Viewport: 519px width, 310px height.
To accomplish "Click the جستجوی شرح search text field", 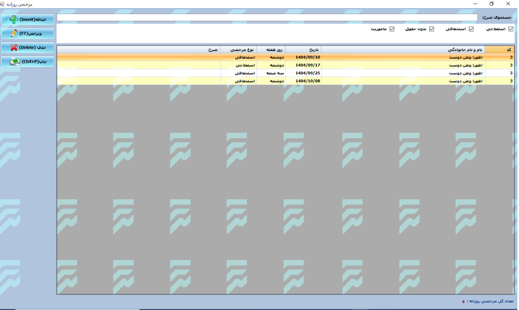I will tap(267, 17).
